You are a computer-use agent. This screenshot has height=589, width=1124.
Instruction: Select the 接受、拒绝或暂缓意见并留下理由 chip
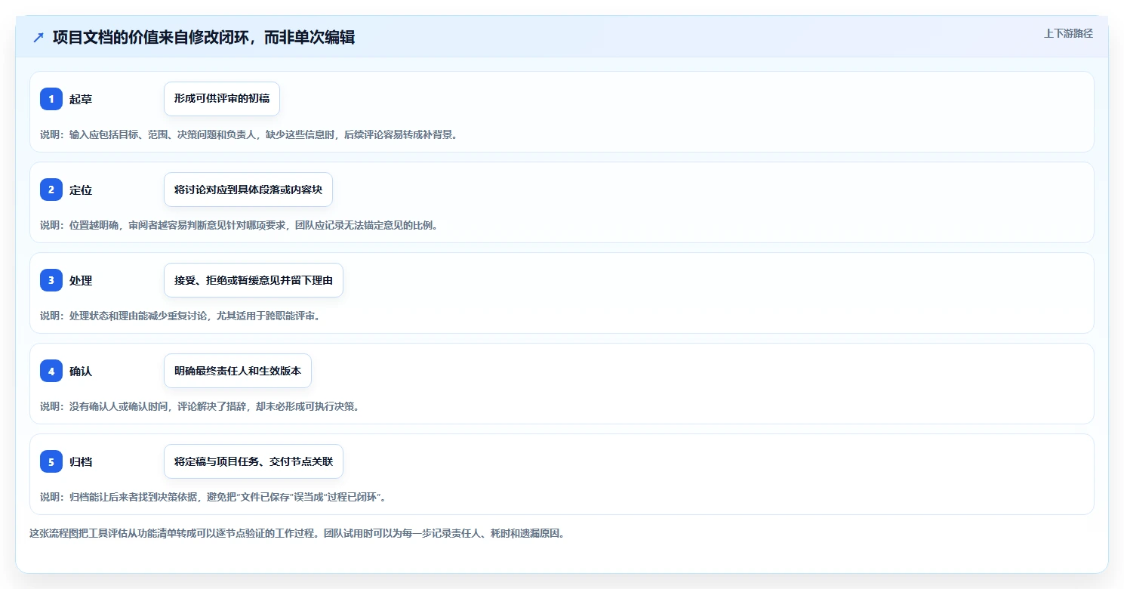254,280
